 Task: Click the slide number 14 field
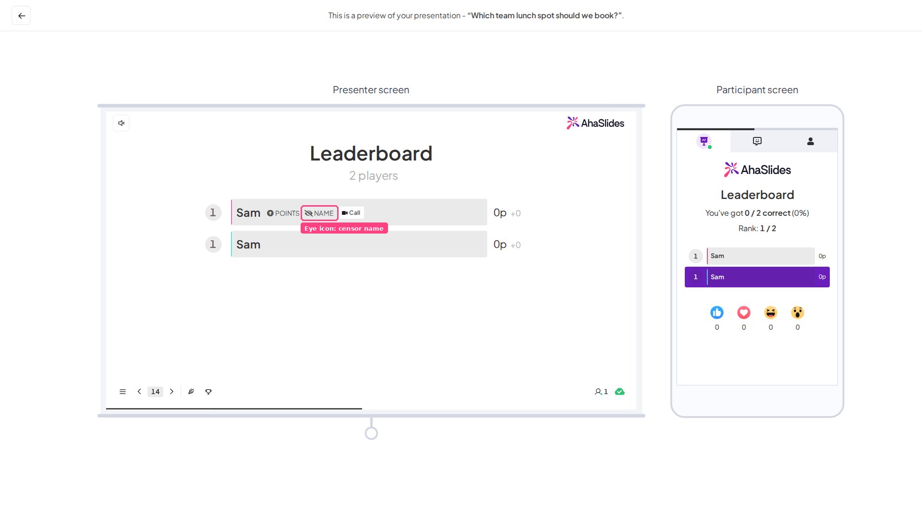click(x=155, y=392)
